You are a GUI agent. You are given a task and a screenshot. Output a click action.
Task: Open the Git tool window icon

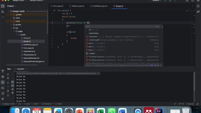[3, 99]
